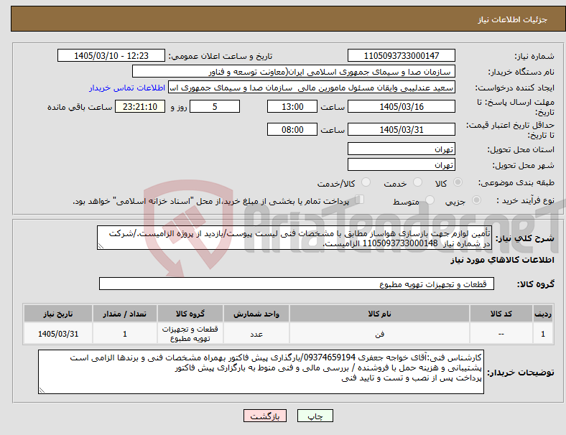Click the response deadline date 1405/03/16 field

coord(401,106)
